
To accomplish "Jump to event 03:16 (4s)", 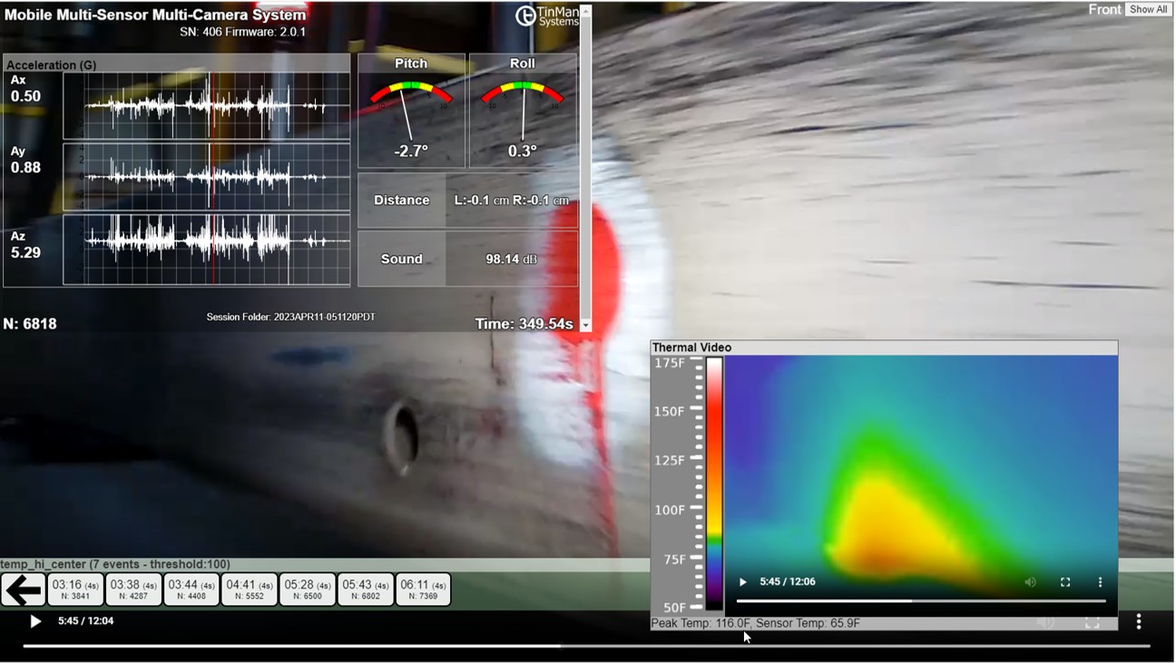I will (x=76, y=589).
